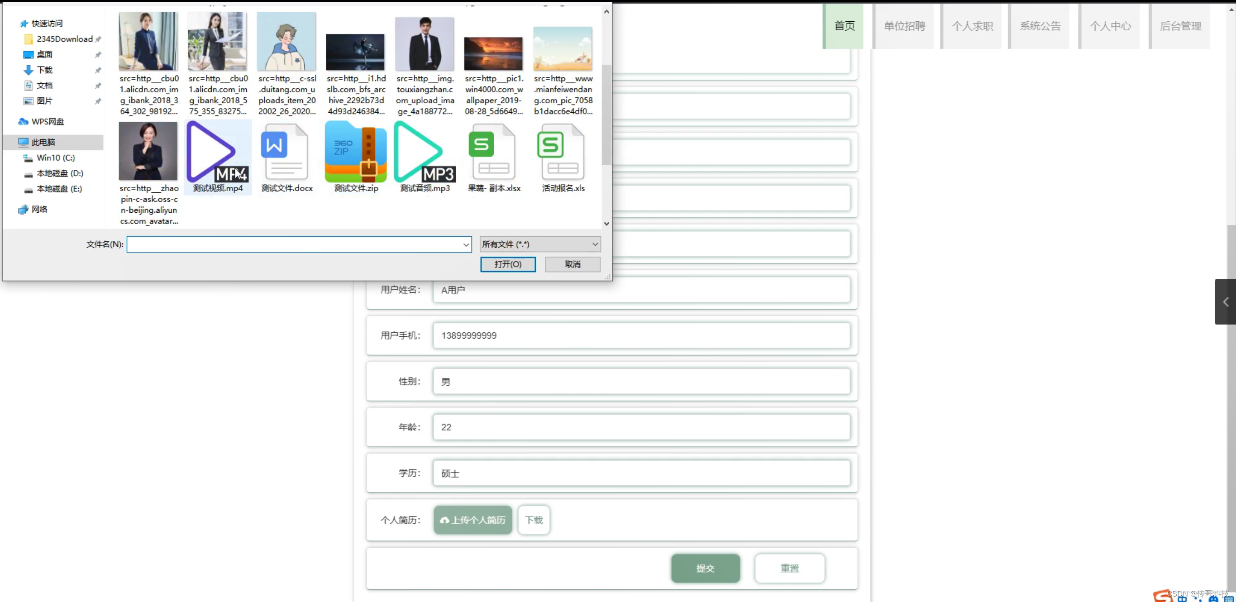Click the 用户手机 phone number field
The height and width of the screenshot is (602, 1236).
point(641,335)
